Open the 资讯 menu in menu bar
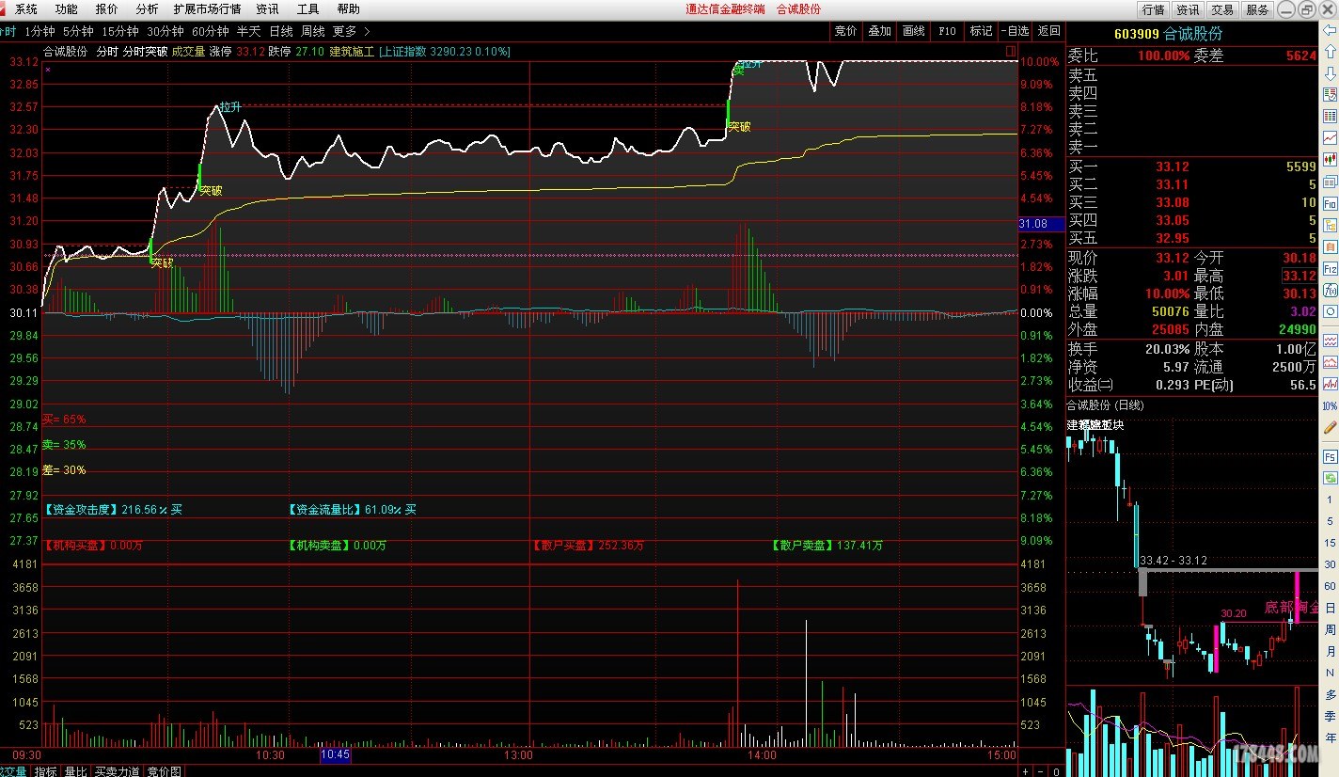The width and height of the screenshot is (1339, 777). coord(267,8)
